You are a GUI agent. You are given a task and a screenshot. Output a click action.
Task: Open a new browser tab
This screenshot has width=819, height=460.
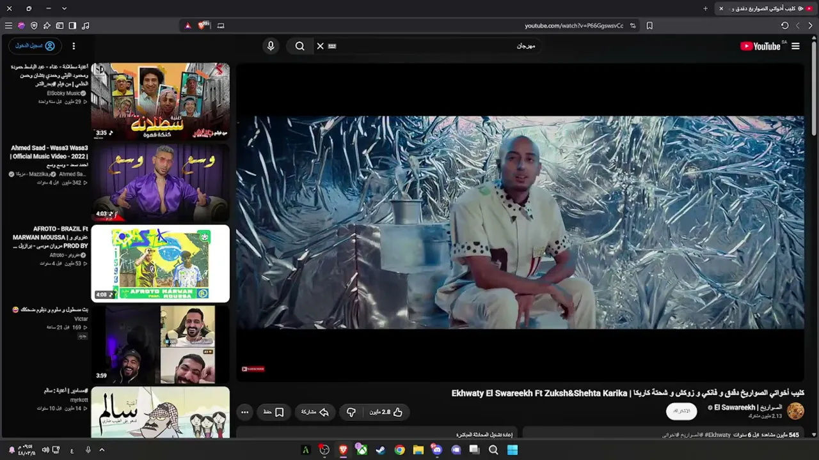pos(706,8)
